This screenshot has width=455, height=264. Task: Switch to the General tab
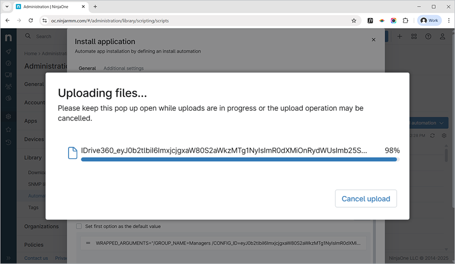pos(87,68)
